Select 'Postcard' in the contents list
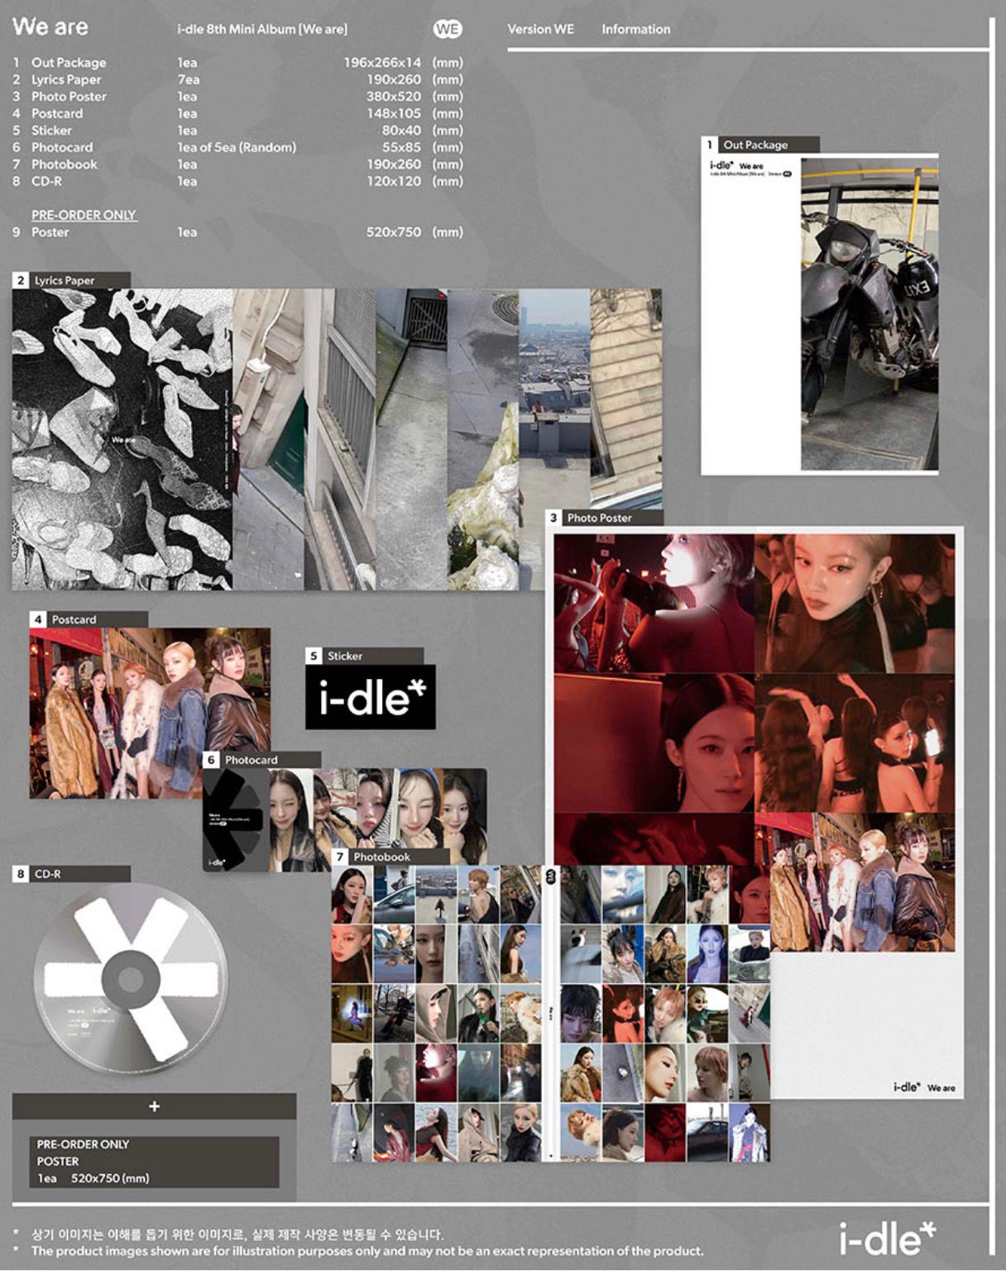Viewport: 1006px width, 1271px height. [x=57, y=113]
